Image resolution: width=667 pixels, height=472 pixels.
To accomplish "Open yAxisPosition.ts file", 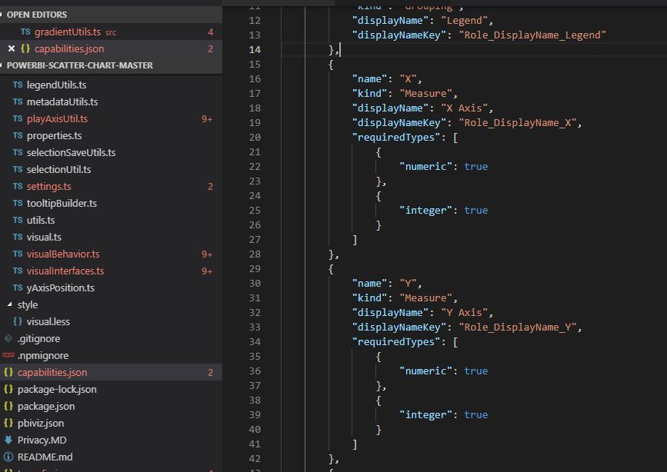I will pyautogui.click(x=111, y=288).
